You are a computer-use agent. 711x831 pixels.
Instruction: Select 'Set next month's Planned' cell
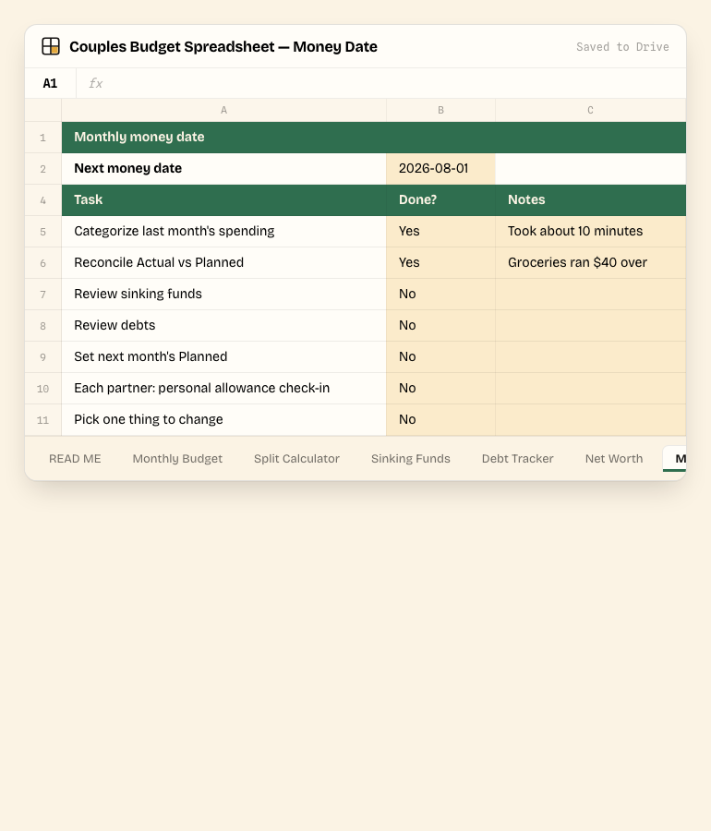click(x=224, y=356)
